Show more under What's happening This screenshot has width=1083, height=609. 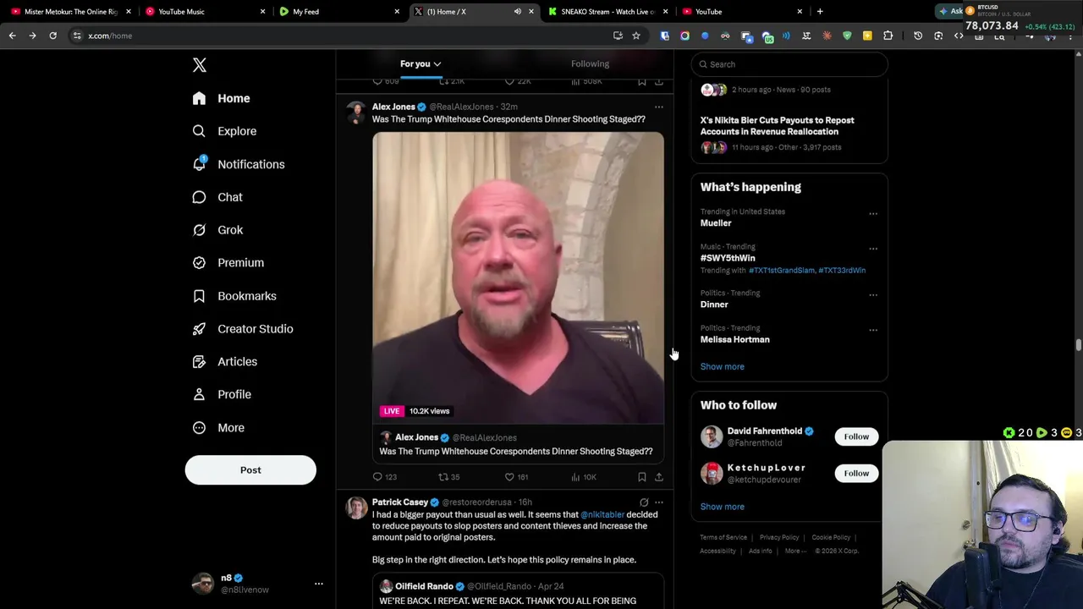pyautogui.click(x=722, y=367)
